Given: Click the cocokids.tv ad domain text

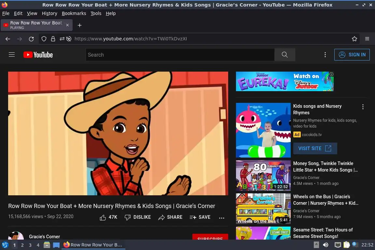Looking at the screenshot, I should click(x=312, y=134).
